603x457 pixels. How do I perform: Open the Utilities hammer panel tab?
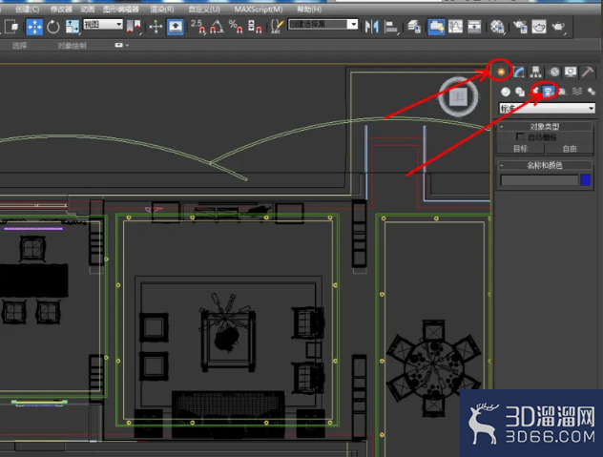pos(588,72)
